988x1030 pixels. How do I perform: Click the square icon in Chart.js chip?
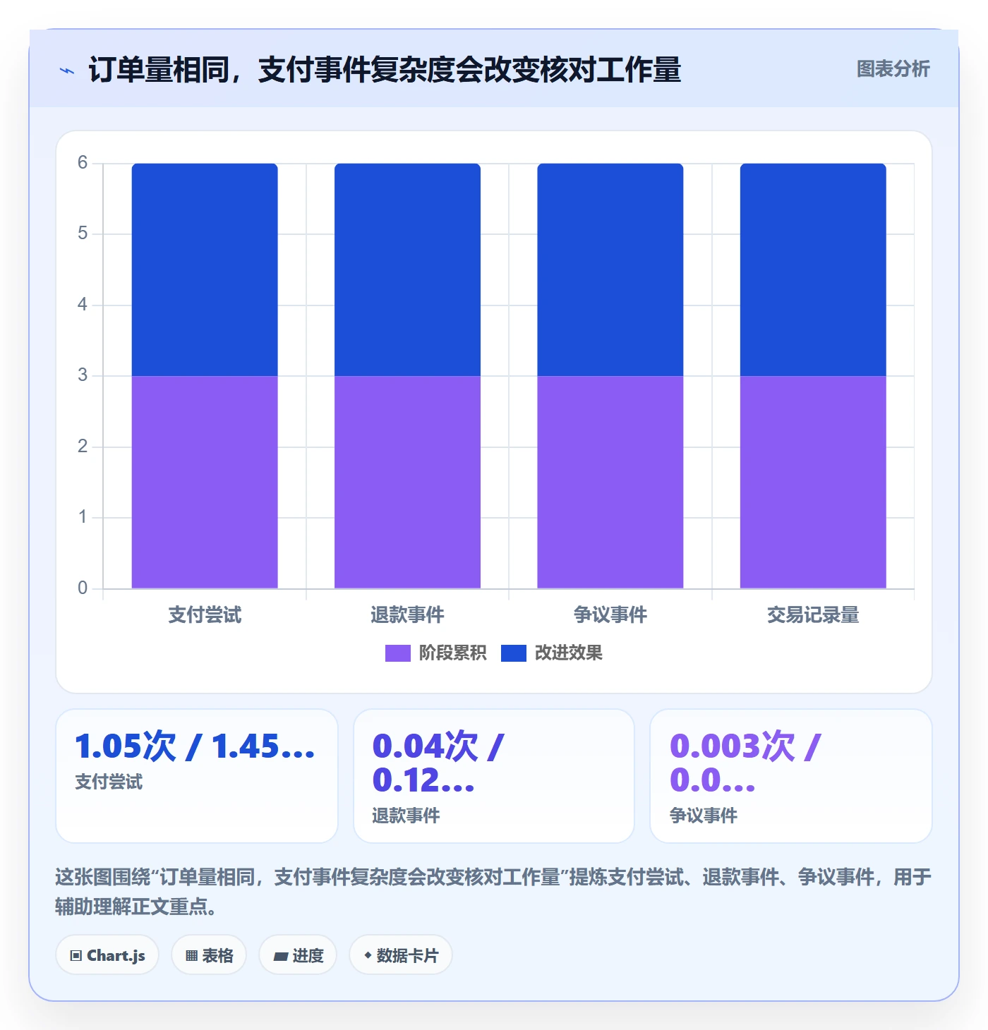tap(76, 956)
